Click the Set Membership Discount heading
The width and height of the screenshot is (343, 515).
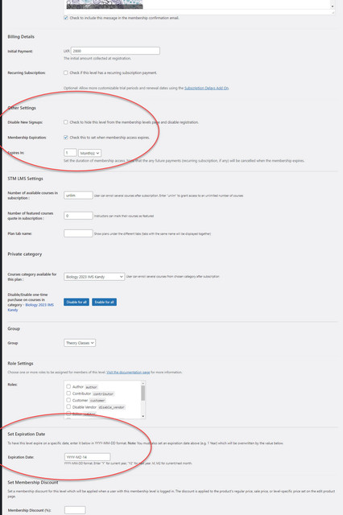coord(33,483)
